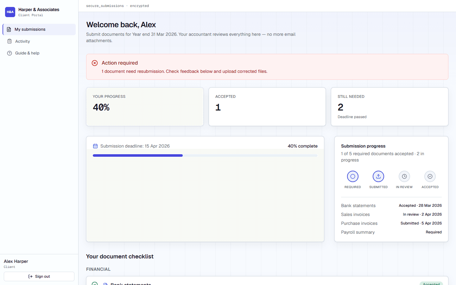
Task: Click the 'Harper & Associates' title
Action: coord(39,9)
